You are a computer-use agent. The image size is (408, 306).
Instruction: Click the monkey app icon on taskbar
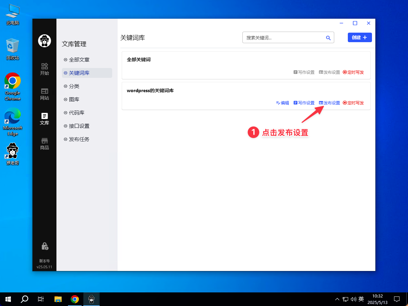pyautogui.click(x=91, y=299)
